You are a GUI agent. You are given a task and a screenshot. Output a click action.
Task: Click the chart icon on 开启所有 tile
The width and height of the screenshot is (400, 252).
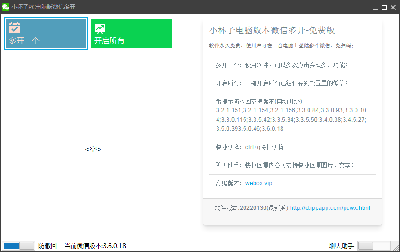pos(100,27)
